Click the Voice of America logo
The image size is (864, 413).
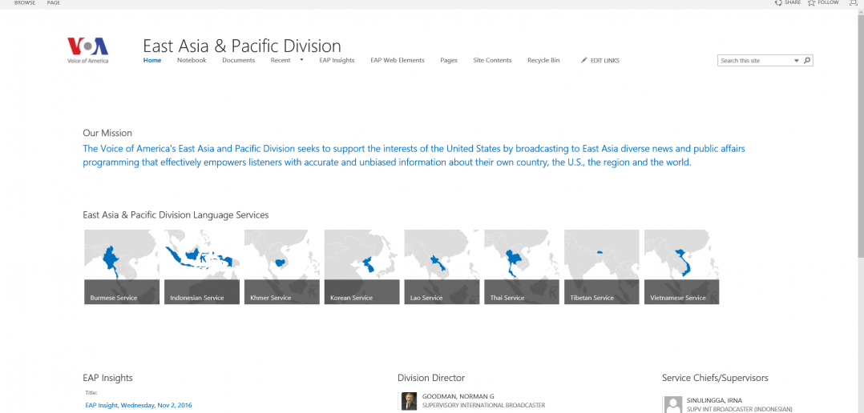[87, 50]
